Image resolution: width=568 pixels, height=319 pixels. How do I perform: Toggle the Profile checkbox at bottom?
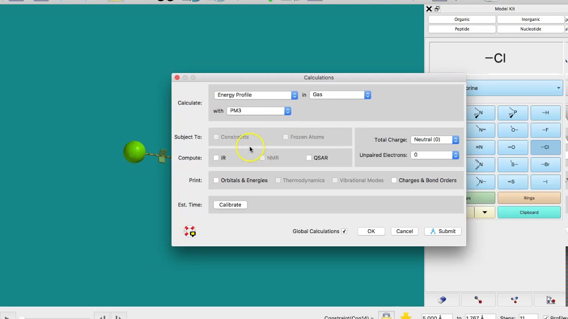coord(546,318)
